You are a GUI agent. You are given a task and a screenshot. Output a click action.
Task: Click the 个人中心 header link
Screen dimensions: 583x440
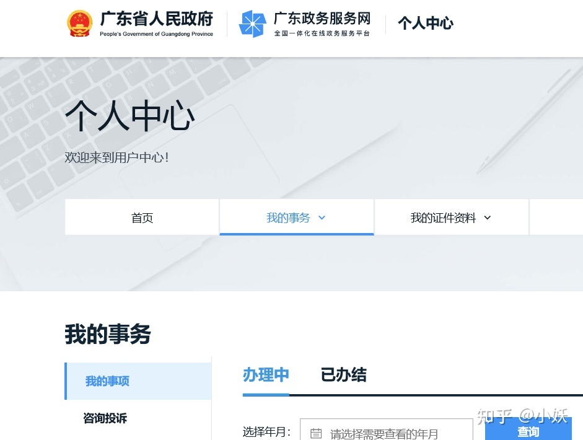[x=426, y=23]
